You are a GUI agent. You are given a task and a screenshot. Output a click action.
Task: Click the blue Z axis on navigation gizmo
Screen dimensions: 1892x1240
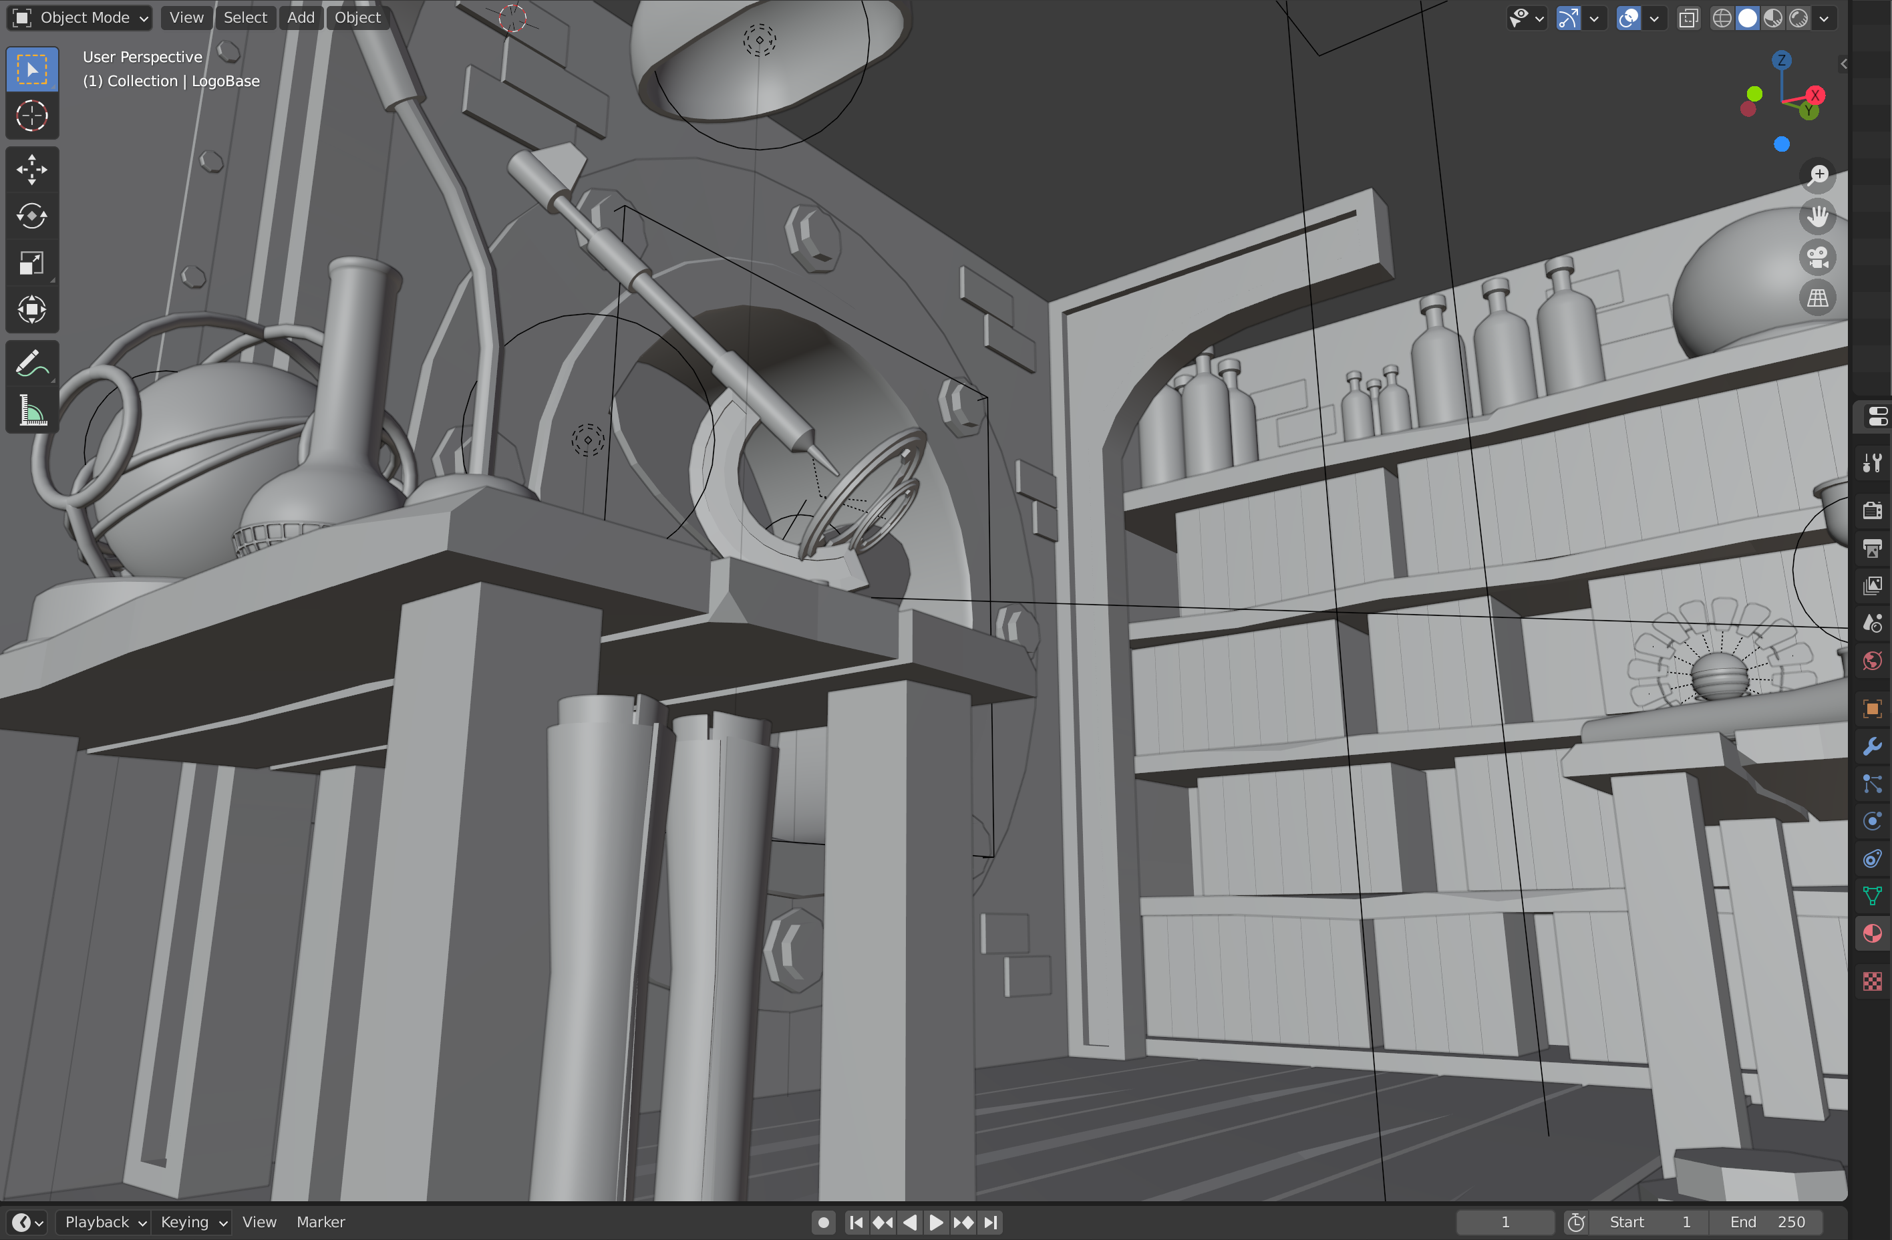[x=1782, y=60]
